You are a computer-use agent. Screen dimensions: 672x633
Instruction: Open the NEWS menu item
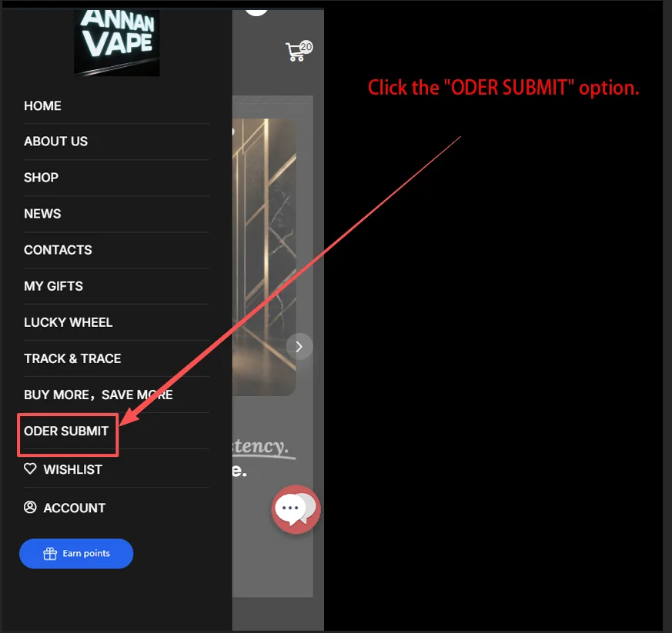(42, 214)
